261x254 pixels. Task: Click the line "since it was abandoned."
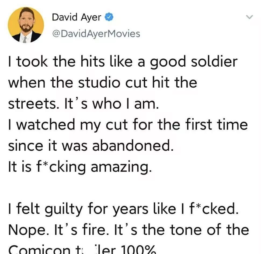pos(91,146)
